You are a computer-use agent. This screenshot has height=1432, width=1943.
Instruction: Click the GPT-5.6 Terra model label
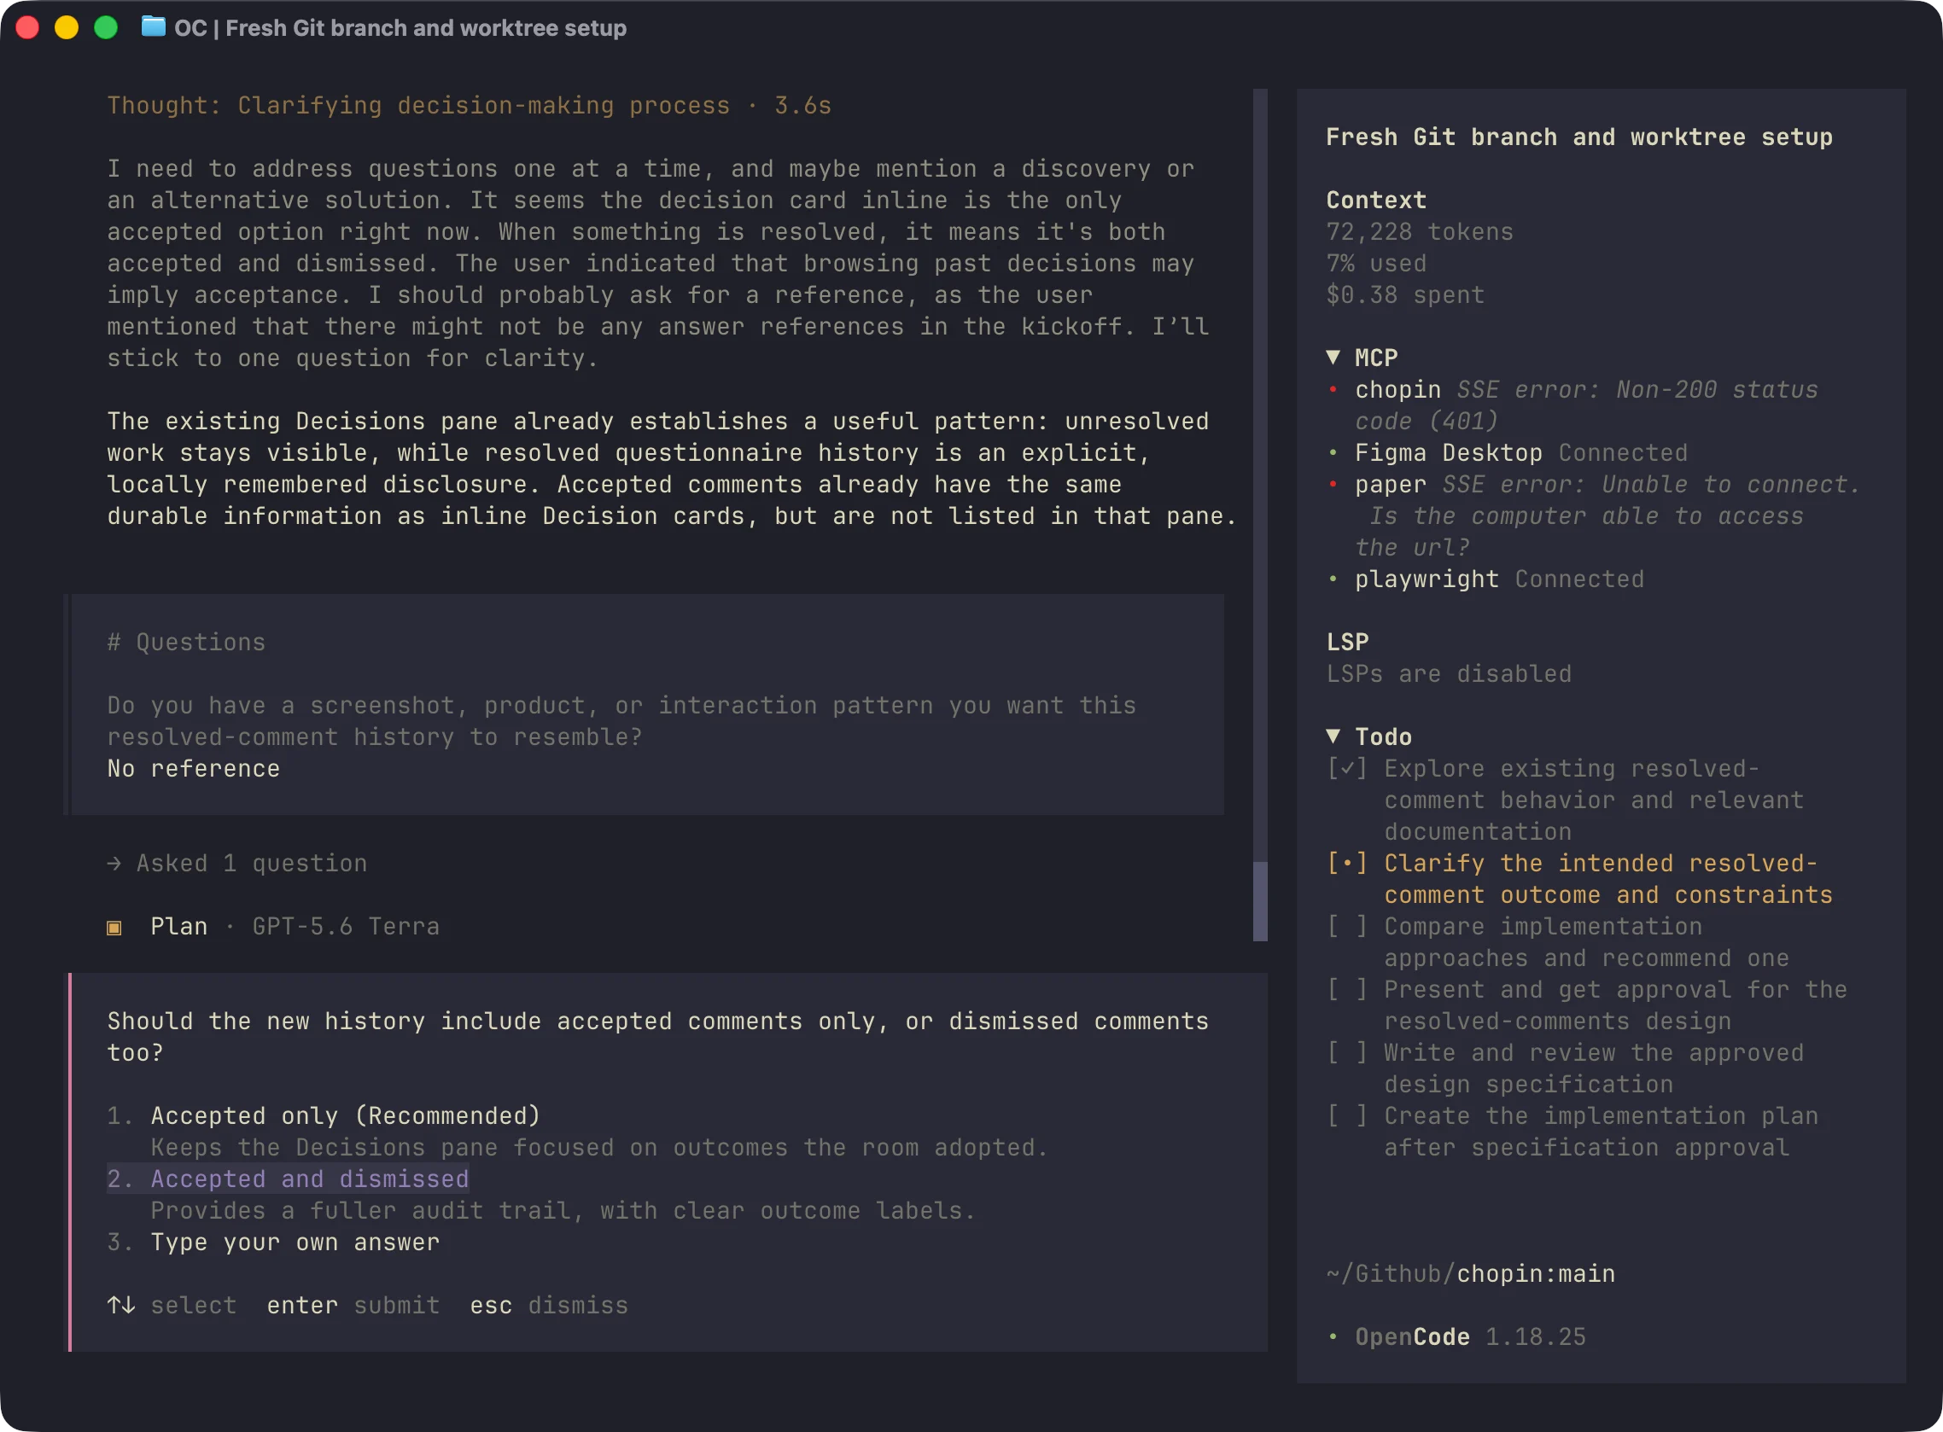[x=346, y=927]
